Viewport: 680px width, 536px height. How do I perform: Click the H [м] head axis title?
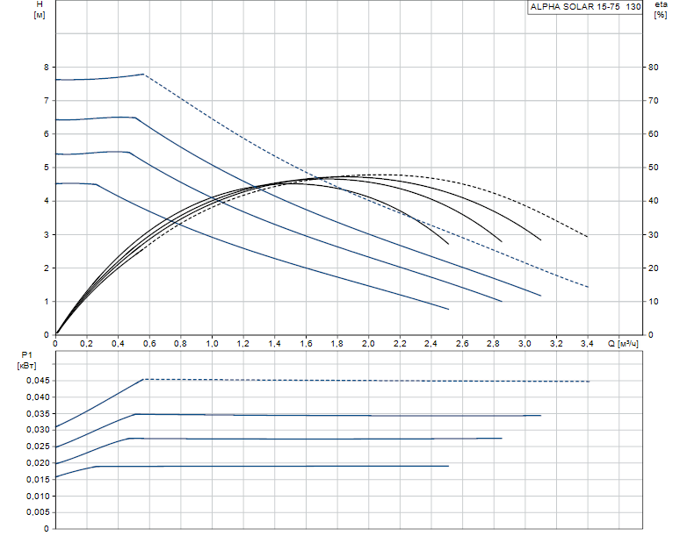pyautogui.click(x=40, y=10)
